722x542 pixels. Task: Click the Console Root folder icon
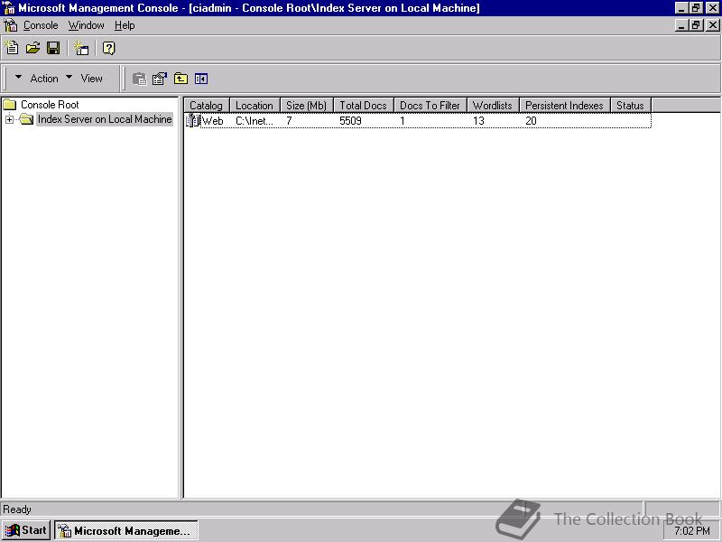pyautogui.click(x=10, y=105)
